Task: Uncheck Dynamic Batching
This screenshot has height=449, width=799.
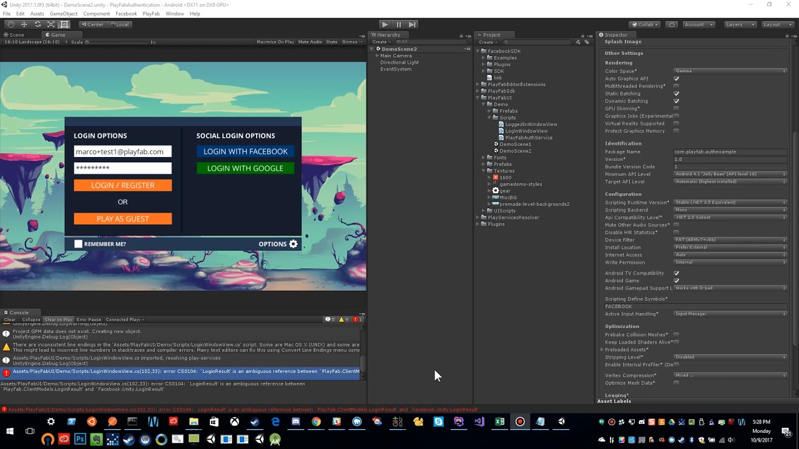Action: pyautogui.click(x=676, y=101)
